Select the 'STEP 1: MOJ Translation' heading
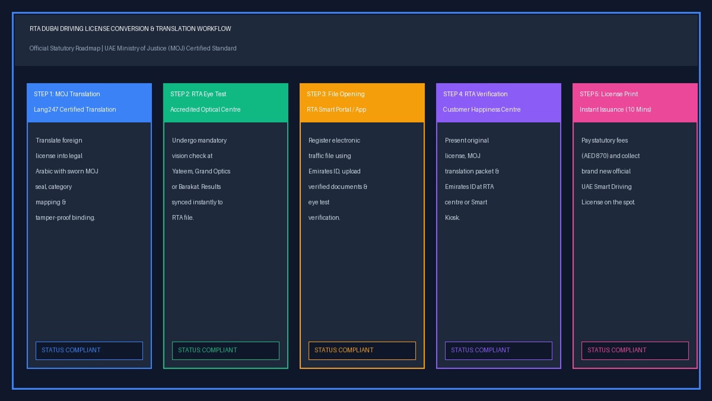This screenshot has height=401, width=712. [67, 94]
